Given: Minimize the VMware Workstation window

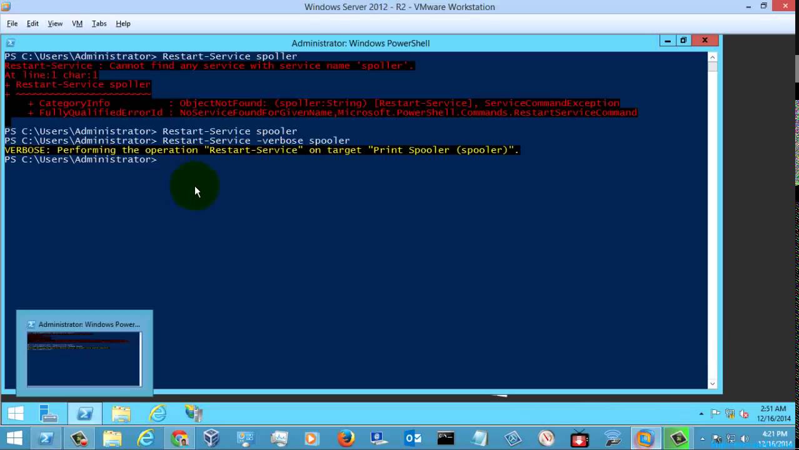Looking at the screenshot, I should click(749, 6).
